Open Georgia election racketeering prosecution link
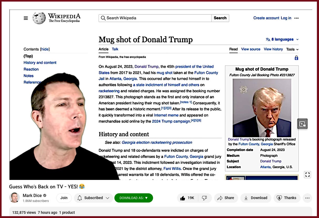This screenshot has height=218, width=319. click(x=157, y=142)
